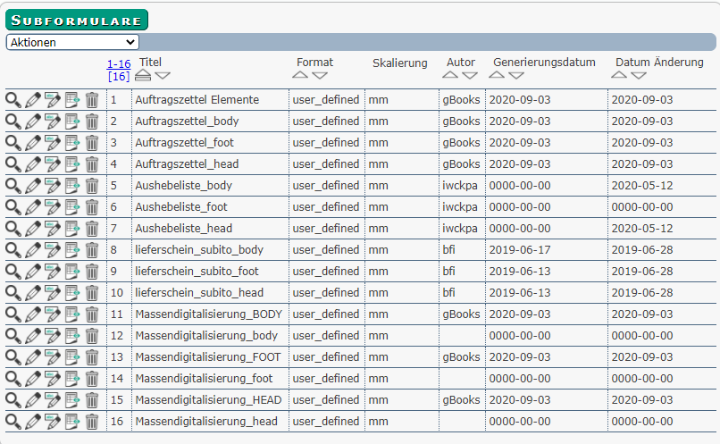Click plain pencil icon in row 12
The image size is (720, 444).
[32, 336]
